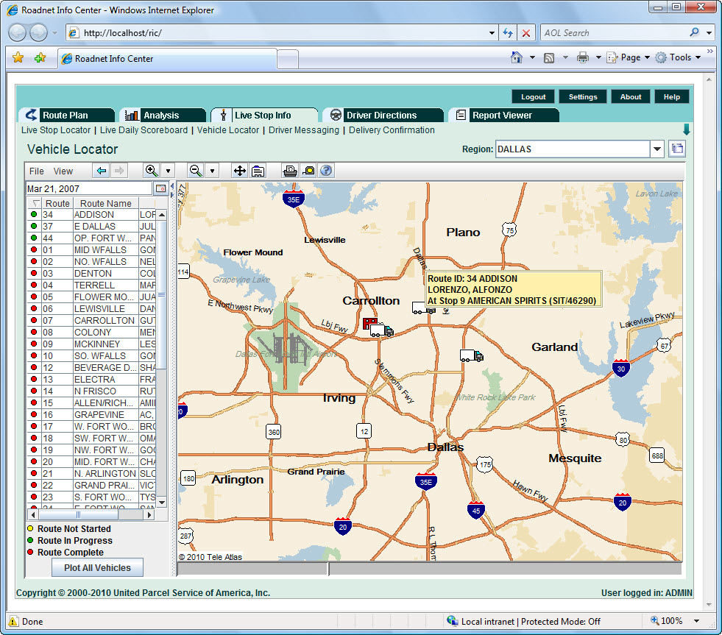Click the route list scroll down arrow
This screenshot has width=722, height=635.
(x=162, y=502)
